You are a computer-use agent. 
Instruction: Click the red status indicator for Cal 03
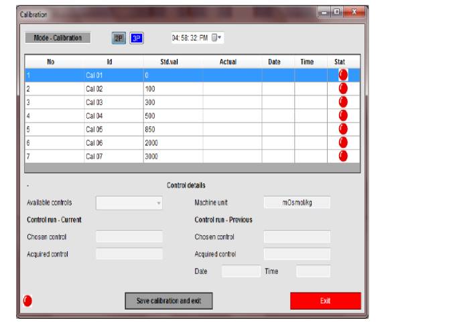343,102
